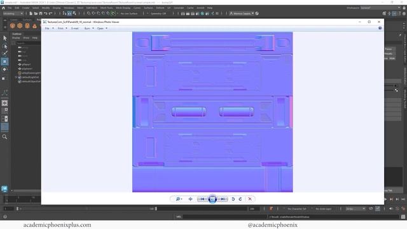Click the normal map image preview
The height and width of the screenshot is (229, 407).
[212, 112]
